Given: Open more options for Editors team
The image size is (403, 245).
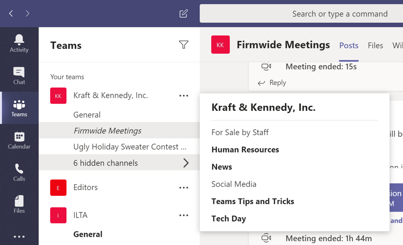Looking at the screenshot, I should click(x=184, y=188).
